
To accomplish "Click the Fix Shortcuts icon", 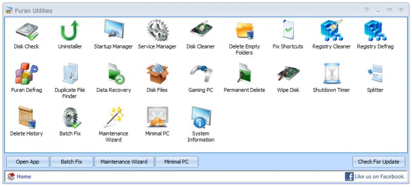I will pos(288,30).
